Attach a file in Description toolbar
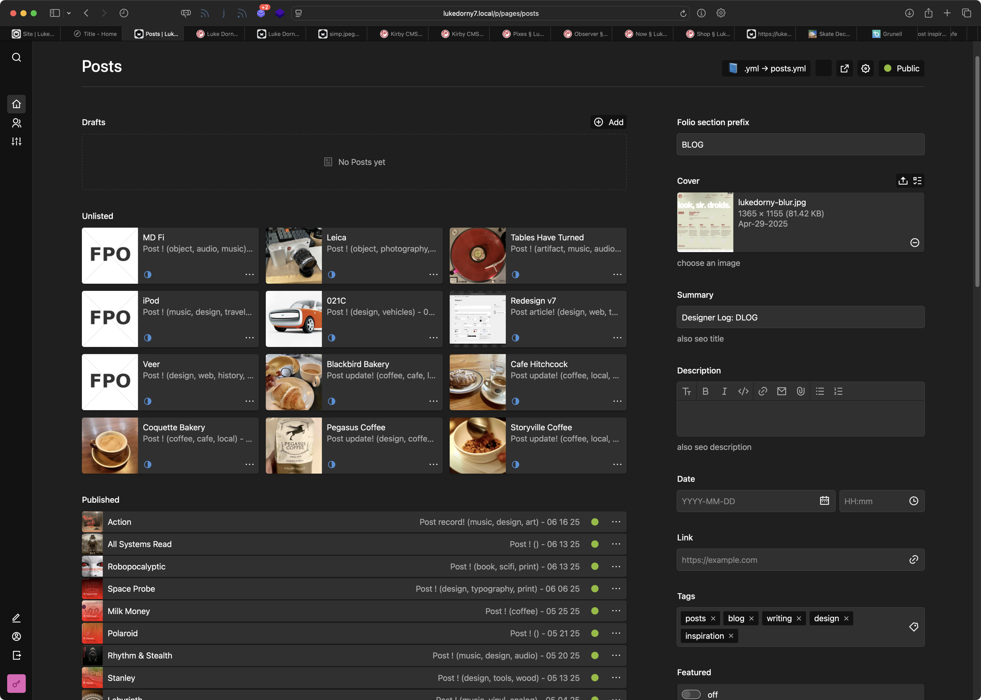This screenshot has height=700, width=981. click(x=801, y=391)
